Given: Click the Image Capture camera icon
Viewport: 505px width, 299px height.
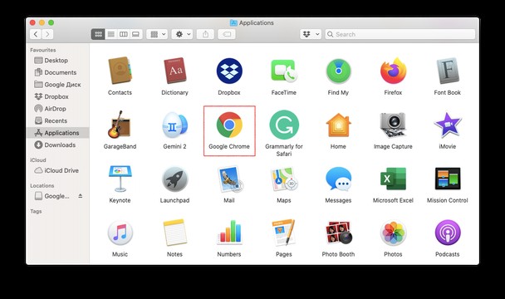Looking at the screenshot, I should pyautogui.click(x=393, y=125).
